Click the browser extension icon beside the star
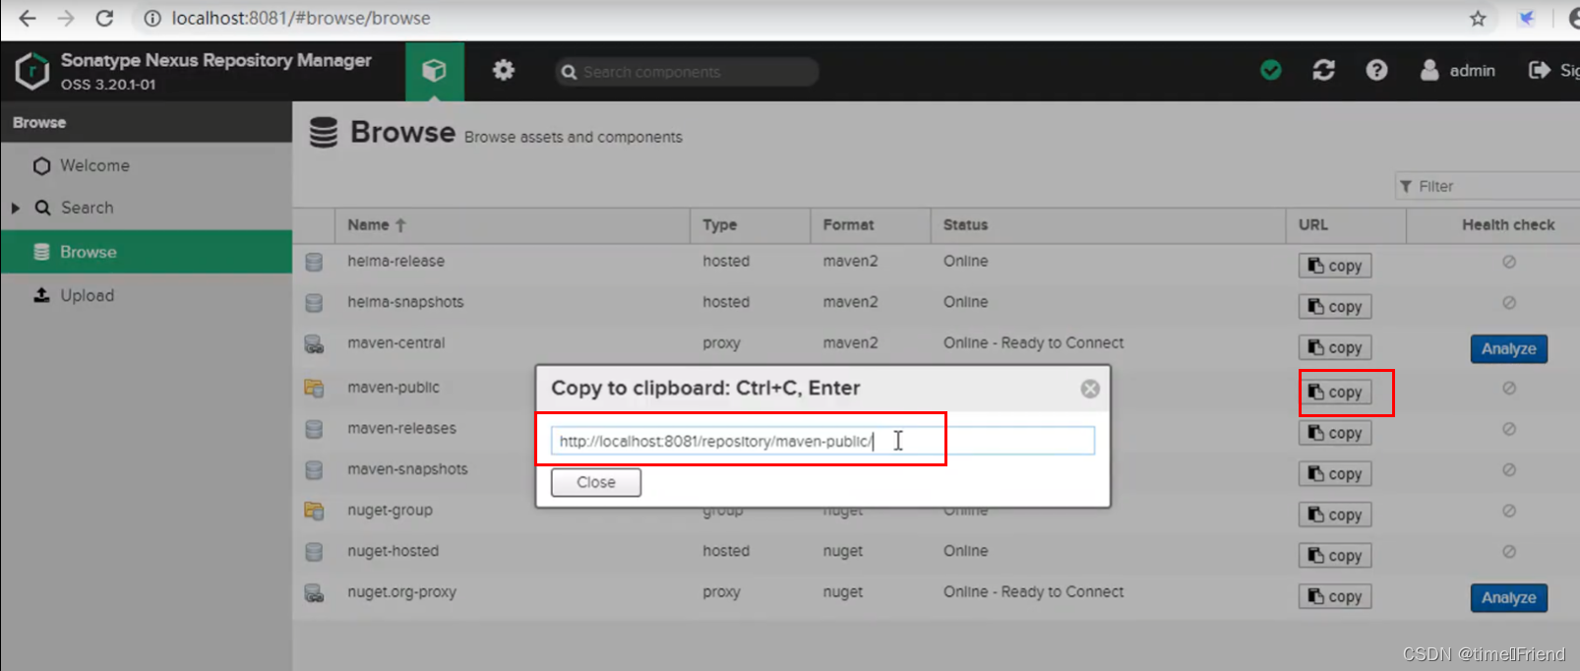Screen dimensions: 1580x671 point(1526,18)
